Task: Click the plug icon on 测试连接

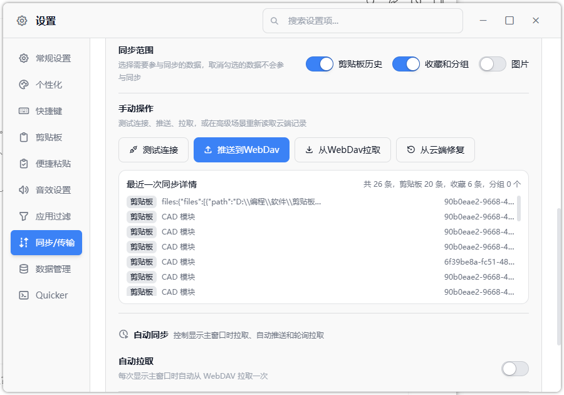Action: point(133,150)
